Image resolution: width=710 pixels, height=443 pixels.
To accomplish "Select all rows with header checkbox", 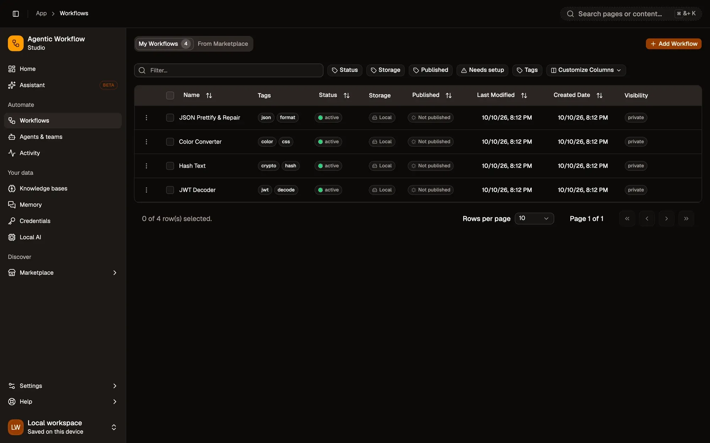I will [170, 95].
